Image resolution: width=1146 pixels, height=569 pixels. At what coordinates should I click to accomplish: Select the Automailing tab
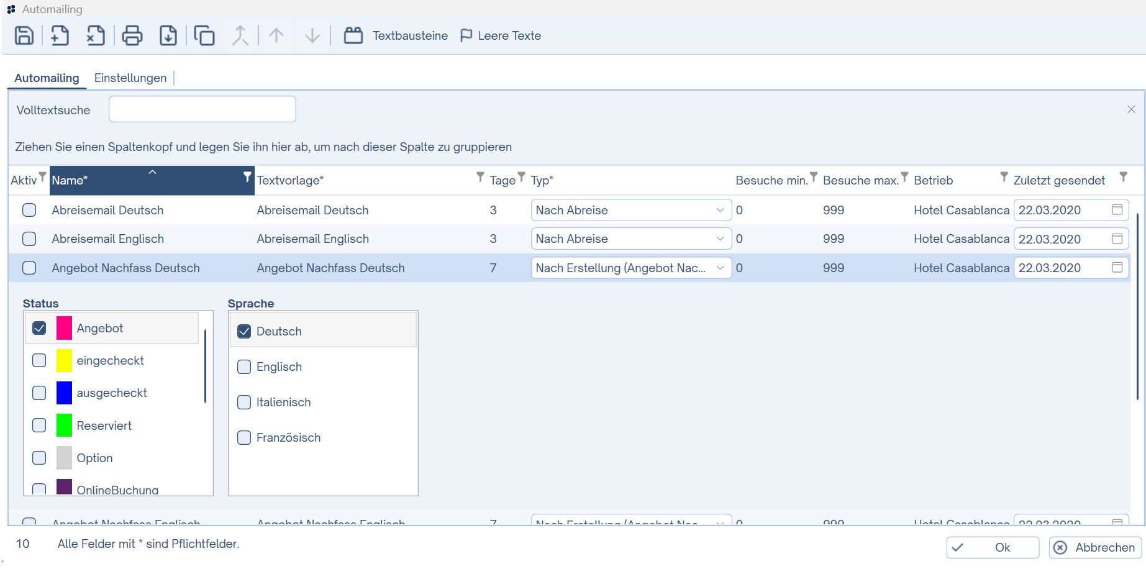coord(47,78)
